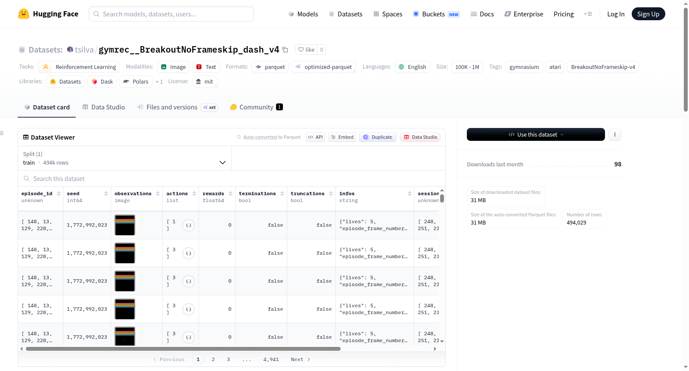Like this dataset
689x371 pixels.
306,50
